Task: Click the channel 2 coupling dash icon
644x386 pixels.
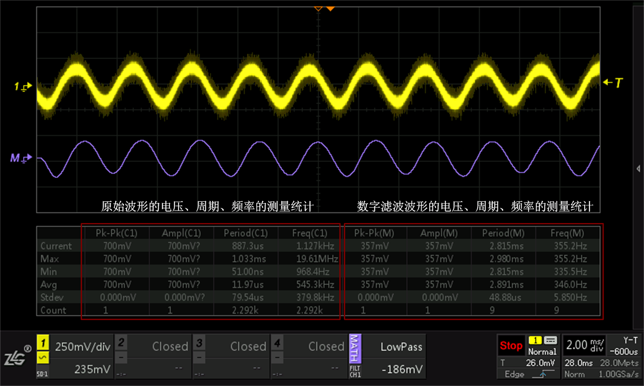Action: 121,357
